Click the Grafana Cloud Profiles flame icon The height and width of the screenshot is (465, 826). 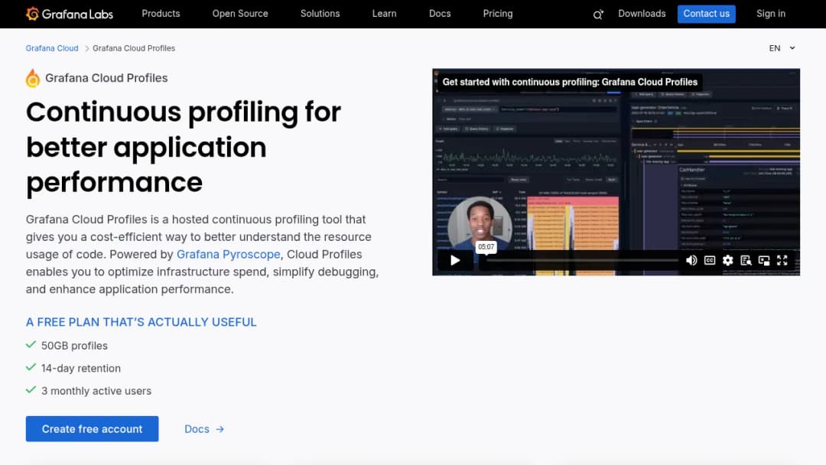click(x=33, y=78)
